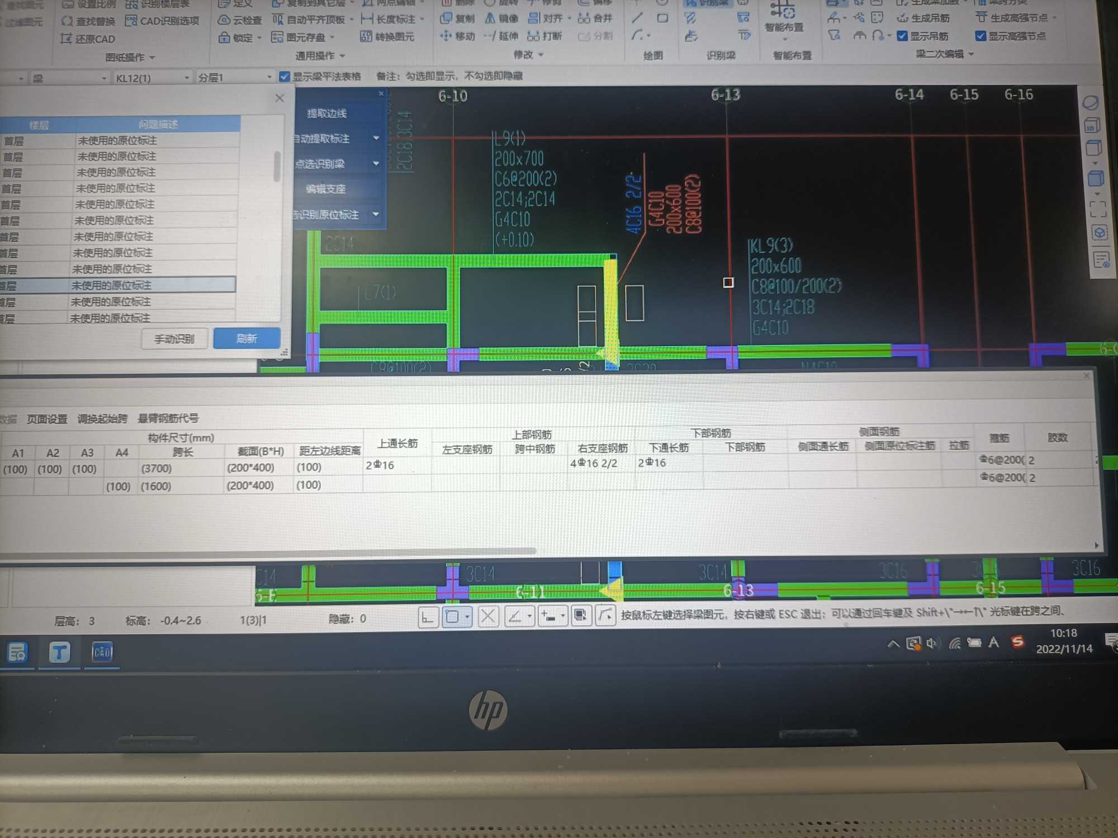Click the 问题描述 column header
The height and width of the screenshot is (838, 1118).
click(x=158, y=124)
